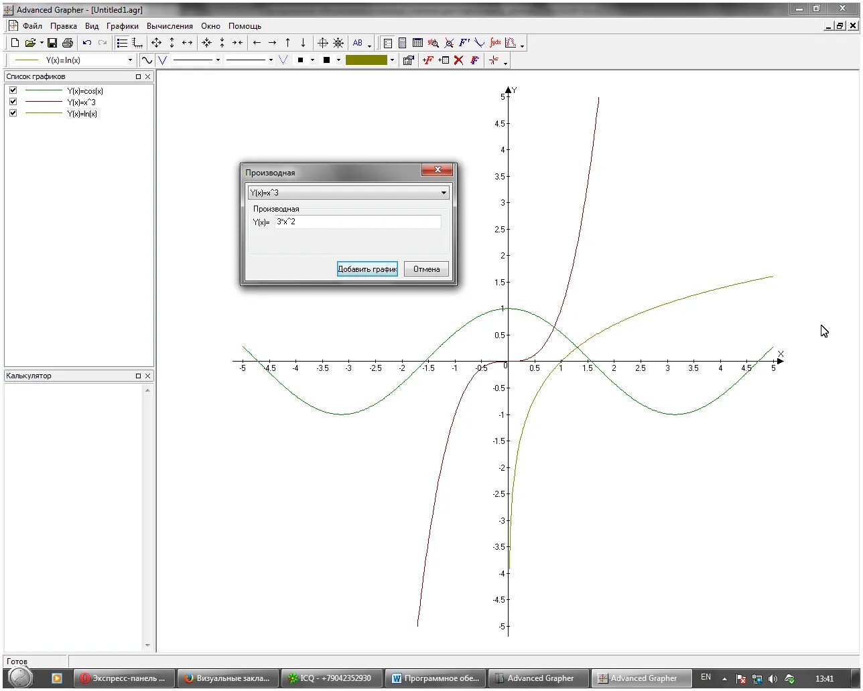Shift the view left with the left arrow
Image resolution: width=863 pixels, height=691 pixels.
(x=257, y=43)
